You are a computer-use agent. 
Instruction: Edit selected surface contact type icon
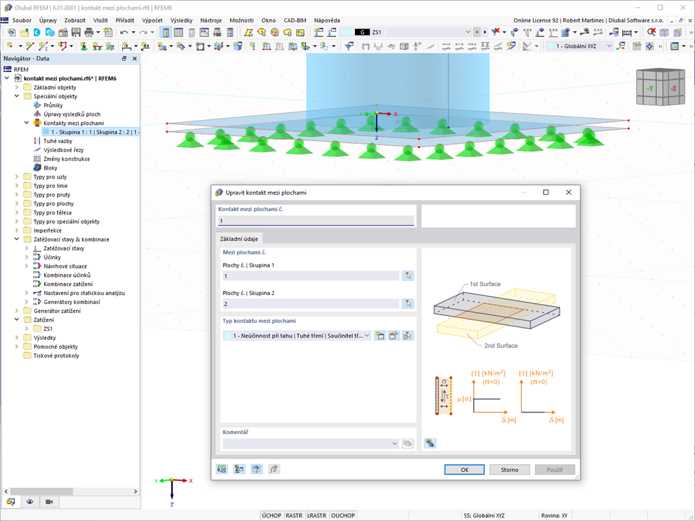point(394,335)
